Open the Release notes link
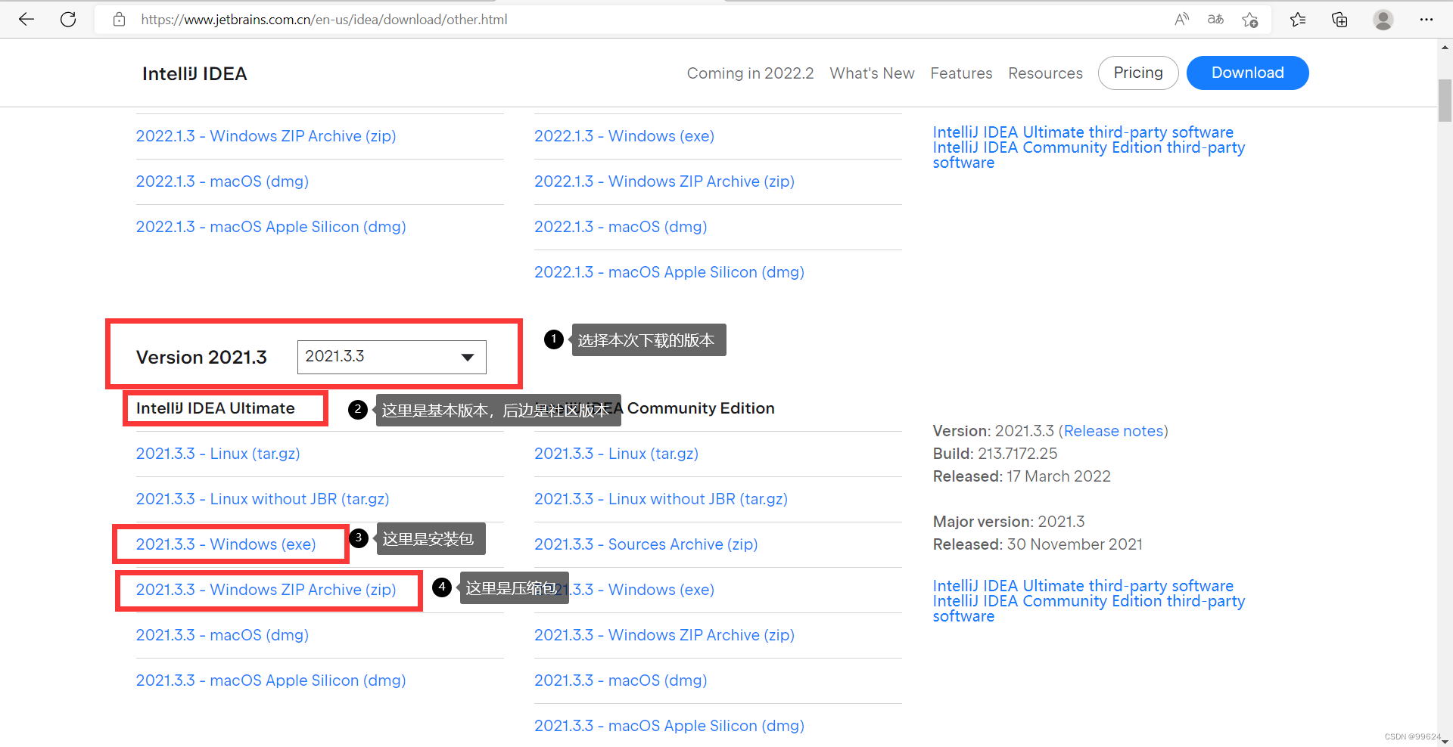 pos(1112,430)
